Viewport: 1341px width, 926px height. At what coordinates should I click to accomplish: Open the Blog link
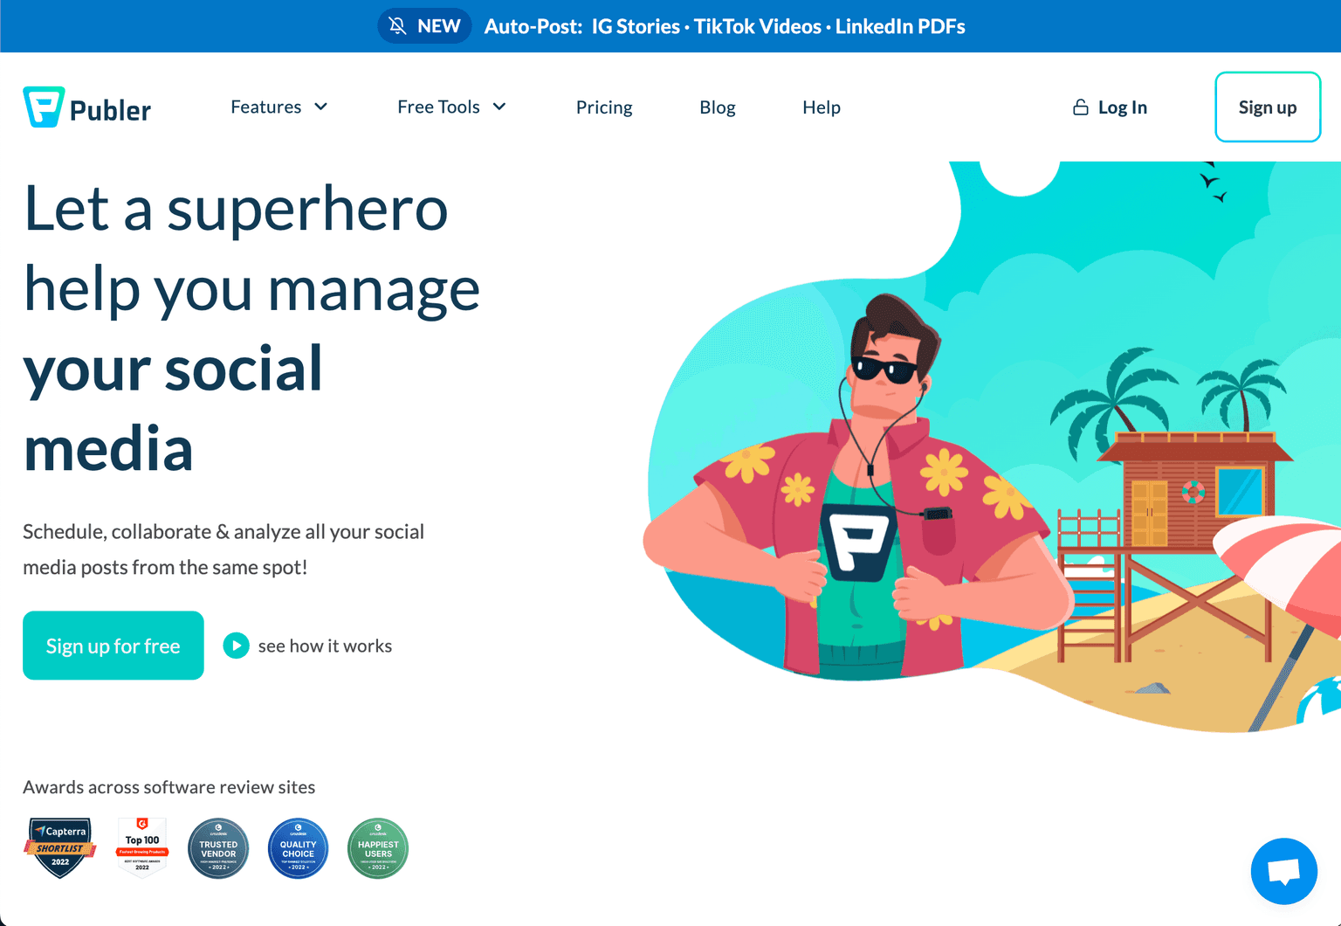(718, 107)
